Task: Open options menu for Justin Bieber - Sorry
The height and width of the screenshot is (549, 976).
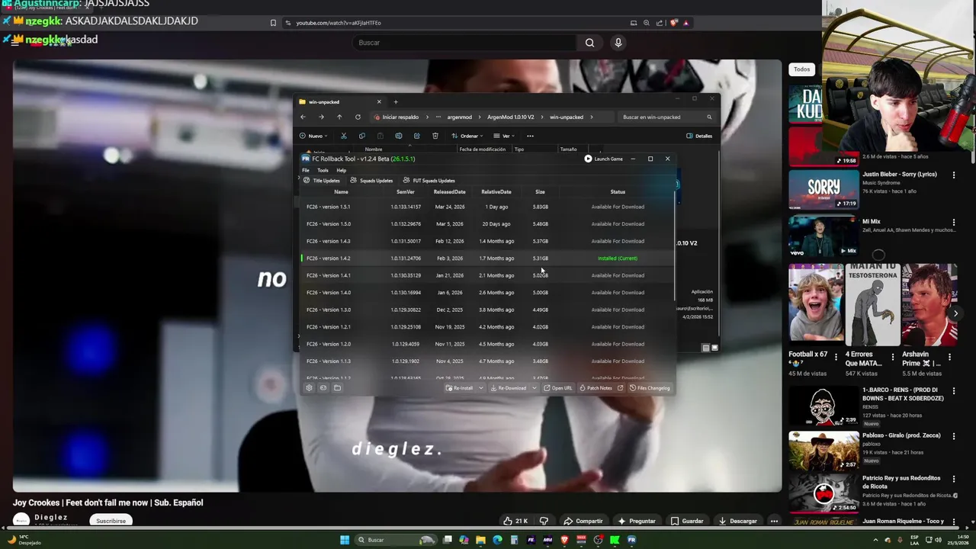Action: coord(953,175)
